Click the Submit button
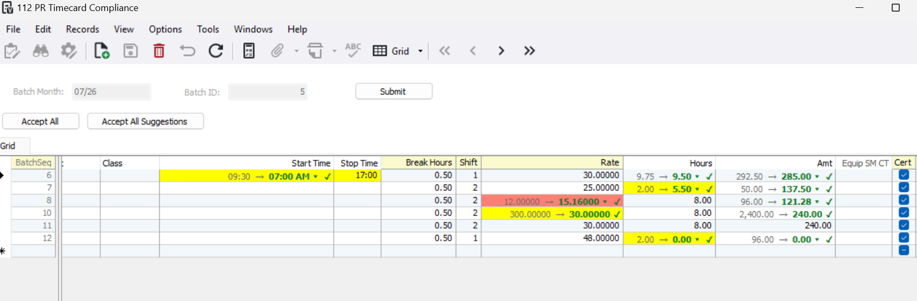This screenshot has height=301, width=917. point(394,91)
